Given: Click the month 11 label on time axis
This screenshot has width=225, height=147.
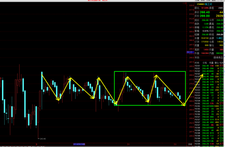Looking at the screenshot, I should pyautogui.click(x=128, y=144).
